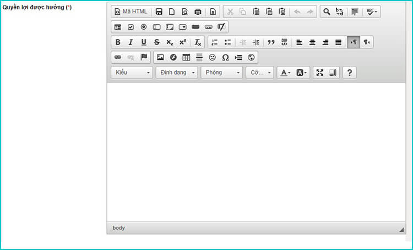The width and height of the screenshot is (413, 250).
Task: Insert a Checkbox form field
Action: (131, 27)
